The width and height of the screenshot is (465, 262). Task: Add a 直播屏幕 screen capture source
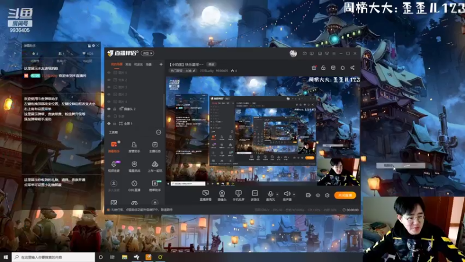pos(205,196)
